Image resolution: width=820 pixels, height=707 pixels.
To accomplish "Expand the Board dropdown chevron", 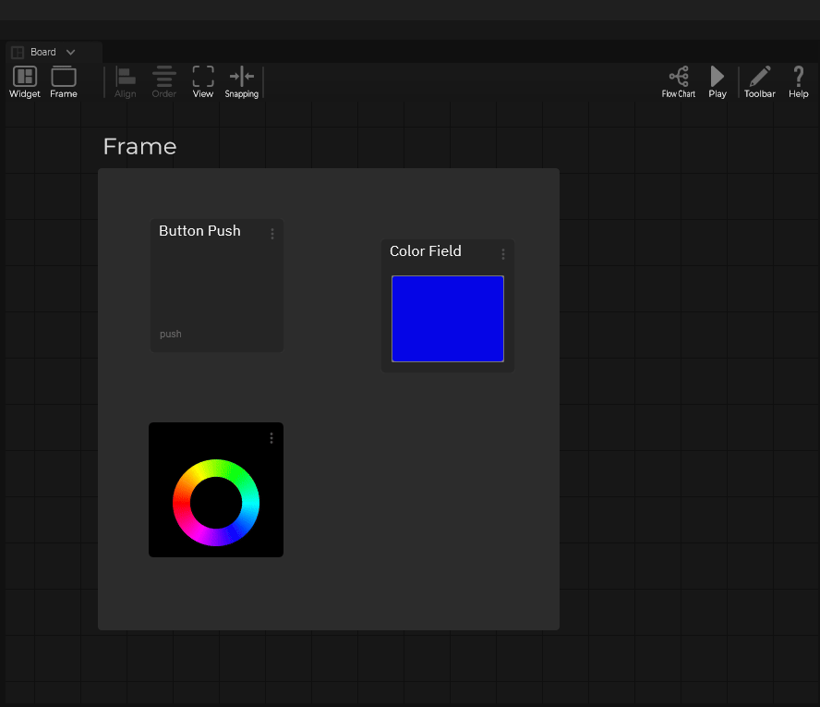I will pos(71,53).
